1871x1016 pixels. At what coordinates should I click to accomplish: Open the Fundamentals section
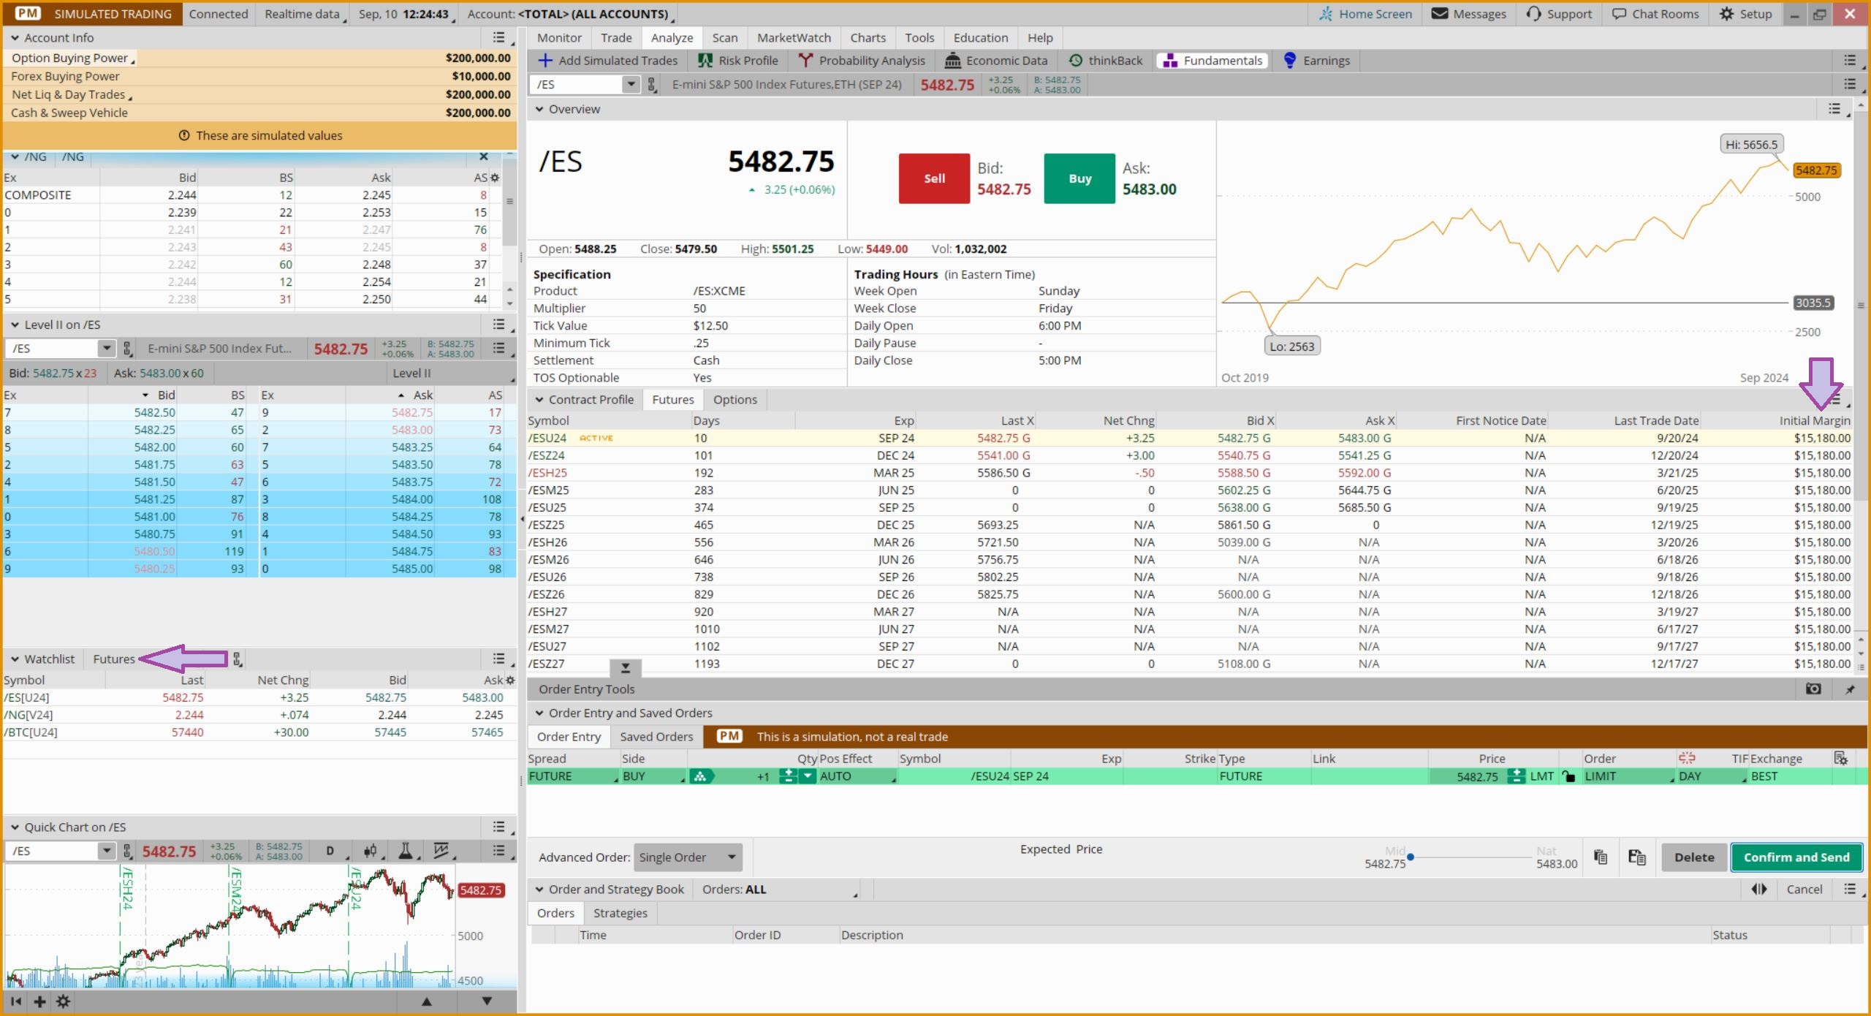1212,61
